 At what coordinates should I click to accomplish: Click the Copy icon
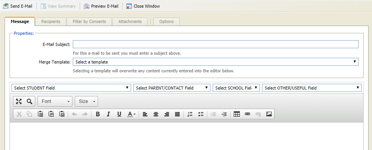[29, 114]
